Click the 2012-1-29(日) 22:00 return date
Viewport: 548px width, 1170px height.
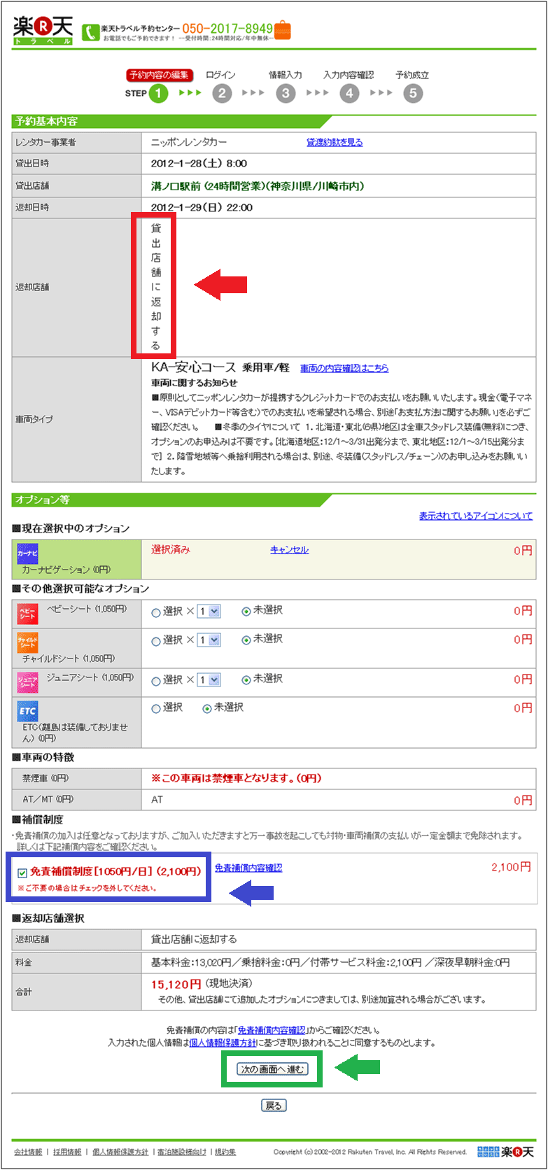[x=202, y=207]
